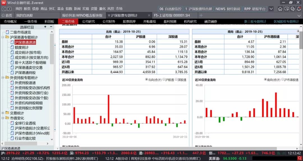Collapse the 市值变化 tree node

pos(3,118)
